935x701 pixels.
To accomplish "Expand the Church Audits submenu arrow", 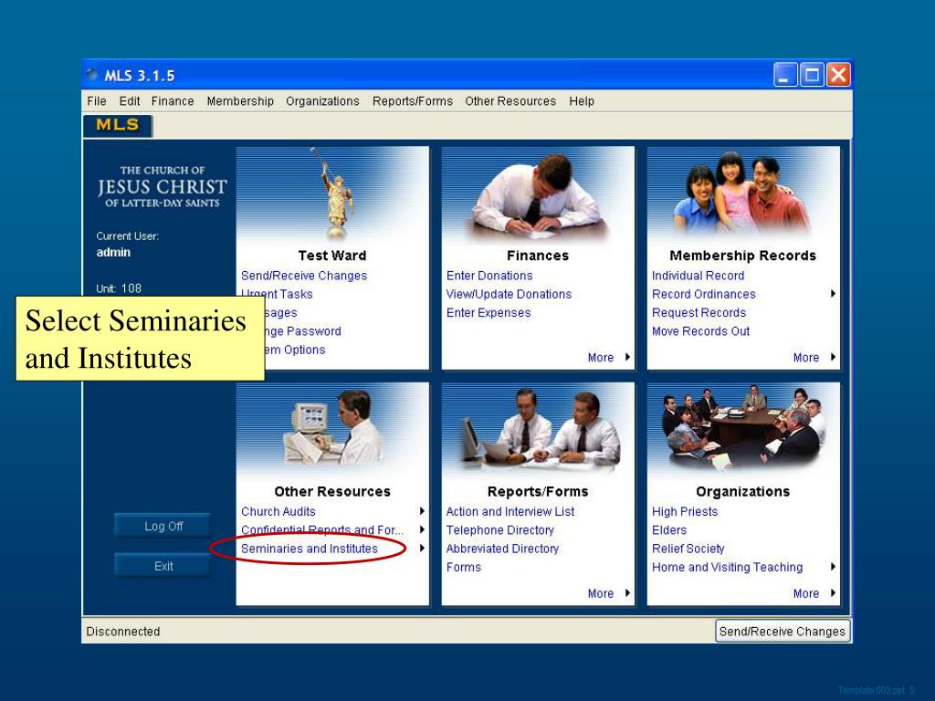I will click(x=422, y=511).
